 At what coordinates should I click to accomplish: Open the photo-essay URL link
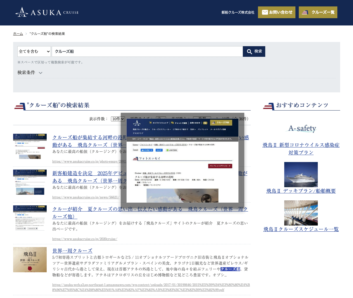point(89,161)
